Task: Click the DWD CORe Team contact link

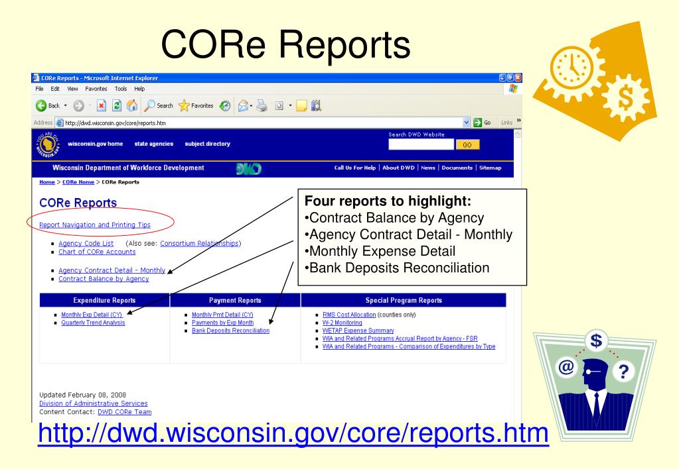Action: [x=125, y=412]
